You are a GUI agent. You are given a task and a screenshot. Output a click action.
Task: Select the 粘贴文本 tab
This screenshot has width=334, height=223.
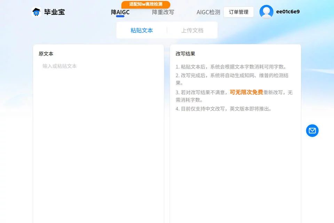point(142,30)
